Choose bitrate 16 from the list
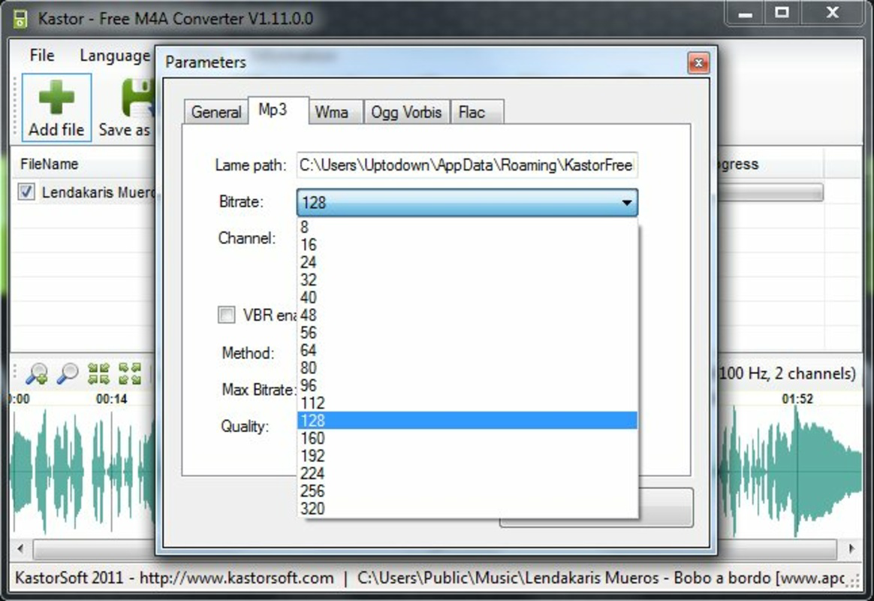The width and height of the screenshot is (874, 601). coord(466,245)
